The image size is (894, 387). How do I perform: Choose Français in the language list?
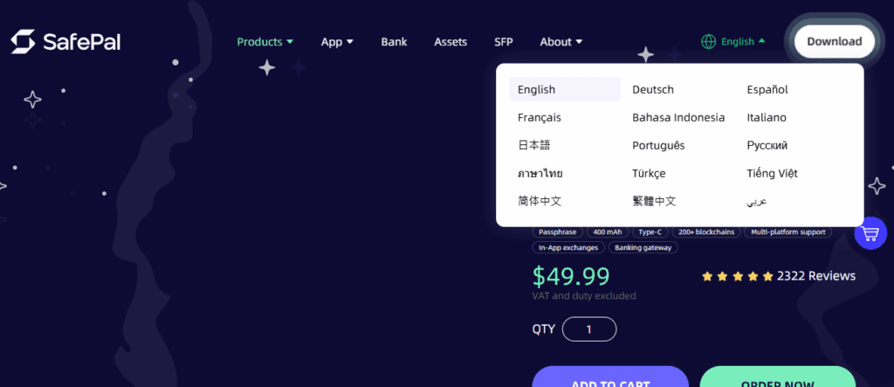pyautogui.click(x=539, y=117)
